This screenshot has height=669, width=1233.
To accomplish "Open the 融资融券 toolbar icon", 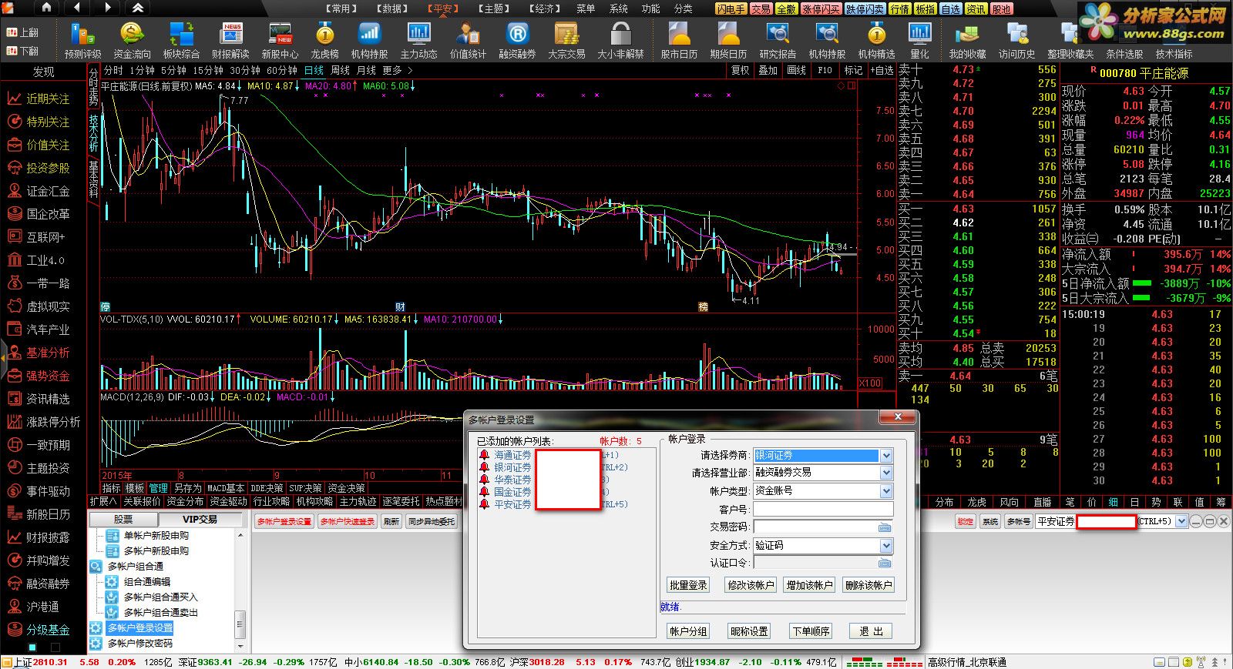I will click(517, 40).
